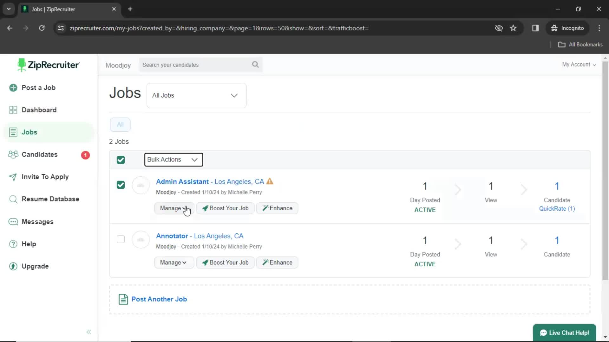Toggle the select all jobs checkbox
The height and width of the screenshot is (342, 609).
pos(121,160)
